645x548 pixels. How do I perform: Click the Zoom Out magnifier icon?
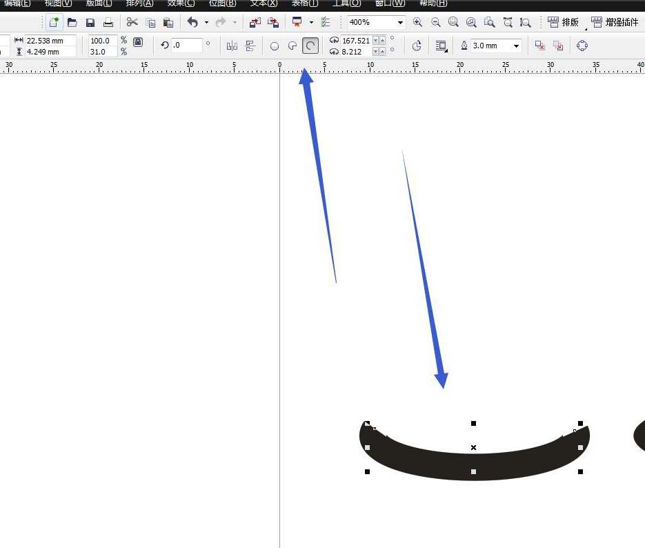(435, 23)
